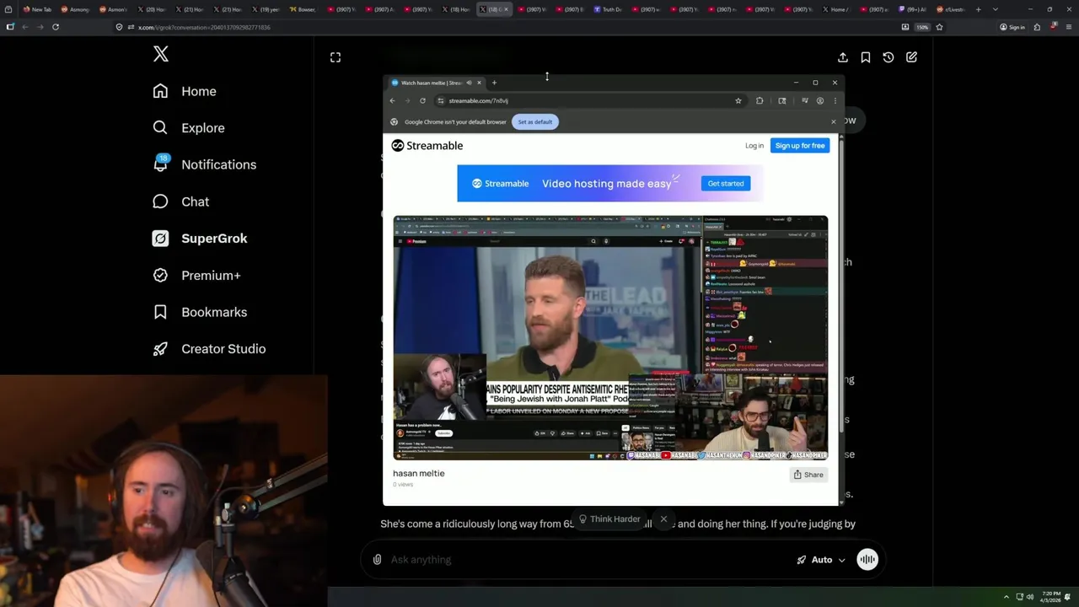Click the taskbar clock showing 7:20 PM

point(1050,597)
